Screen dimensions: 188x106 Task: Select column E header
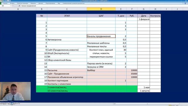[121, 9]
